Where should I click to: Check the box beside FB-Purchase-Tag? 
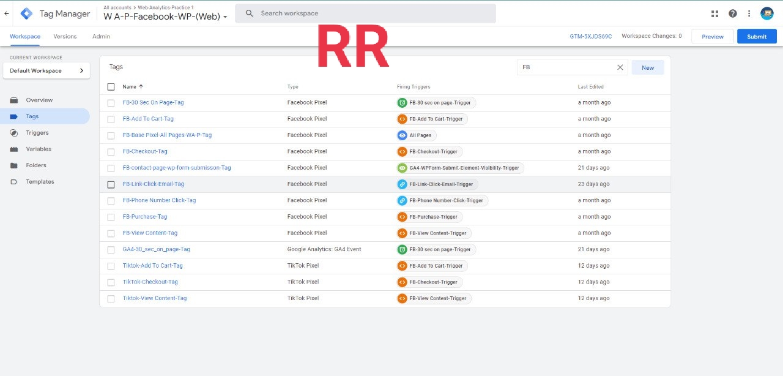click(x=111, y=217)
